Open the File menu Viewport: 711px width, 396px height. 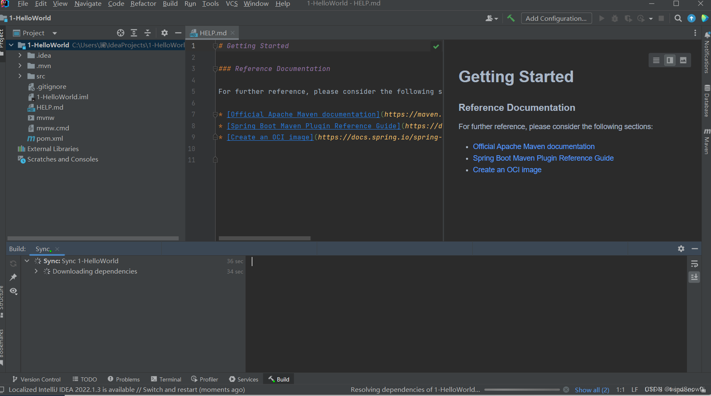pos(23,4)
